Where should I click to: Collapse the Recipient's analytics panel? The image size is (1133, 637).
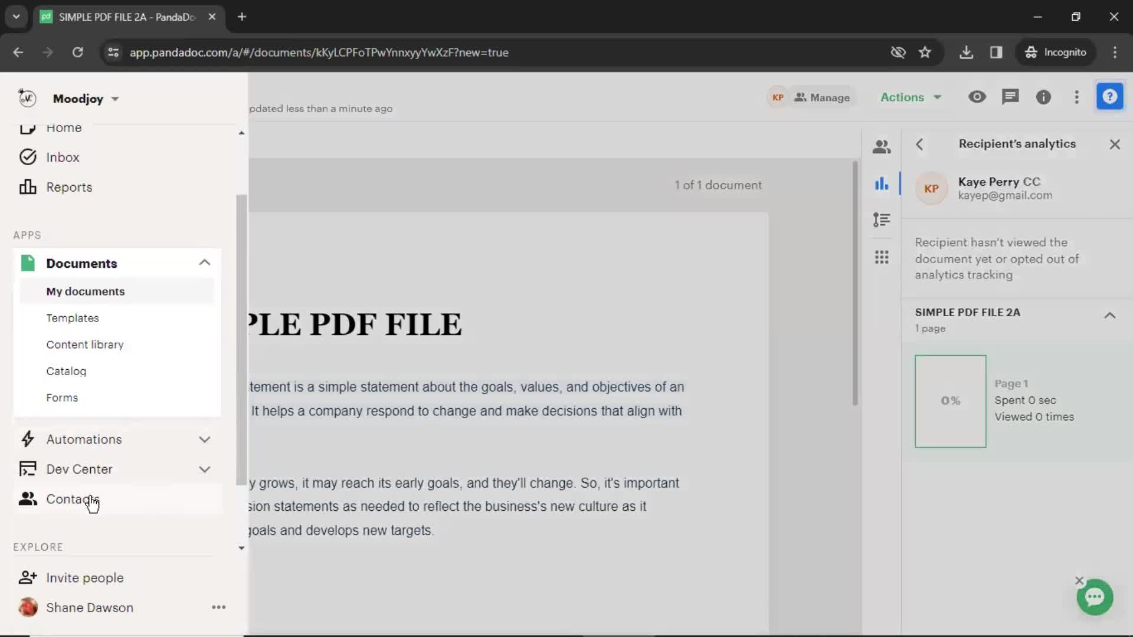(1114, 143)
